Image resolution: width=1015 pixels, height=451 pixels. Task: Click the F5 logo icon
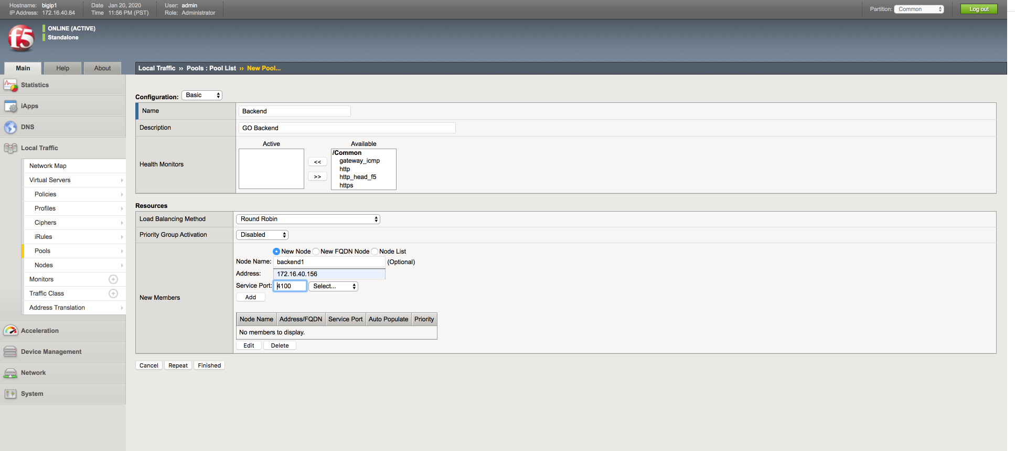(21, 38)
